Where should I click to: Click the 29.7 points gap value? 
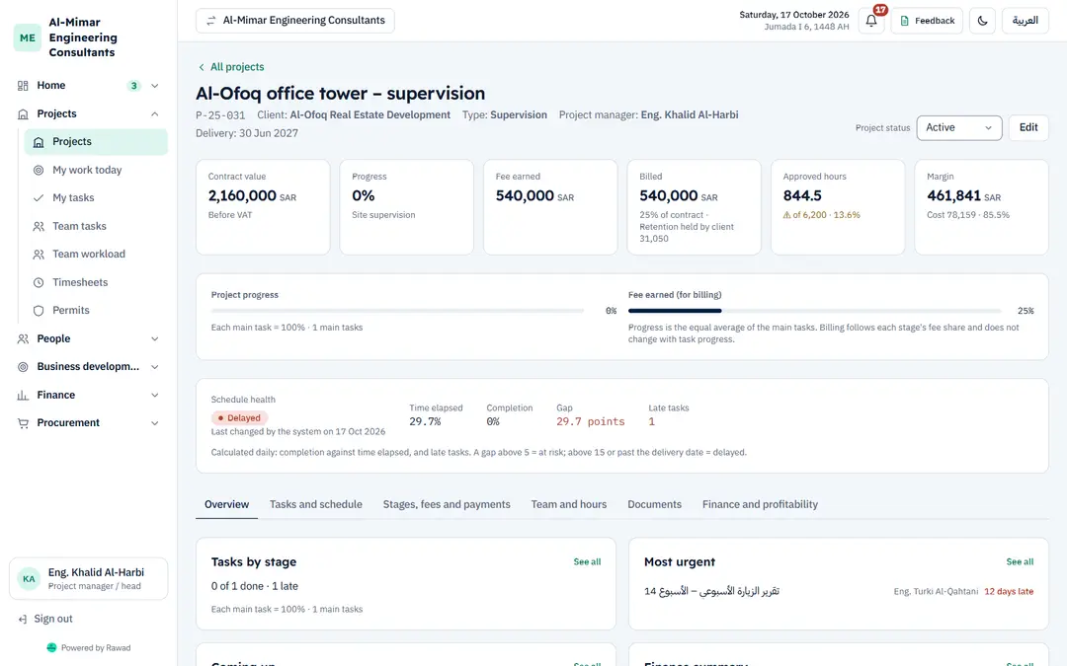point(590,422)
